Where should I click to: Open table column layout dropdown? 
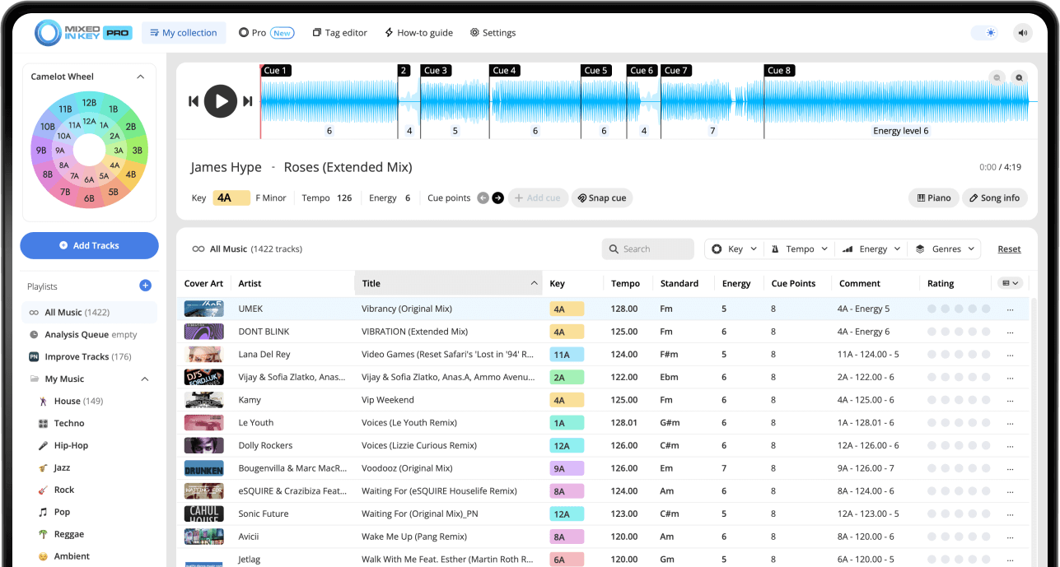pos(1010,283)
